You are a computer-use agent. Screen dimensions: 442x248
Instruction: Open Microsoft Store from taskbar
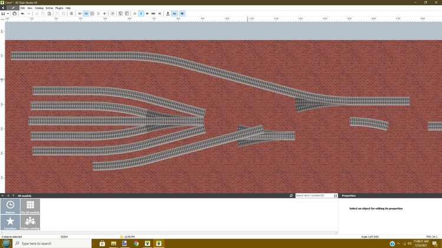(102, 243)
